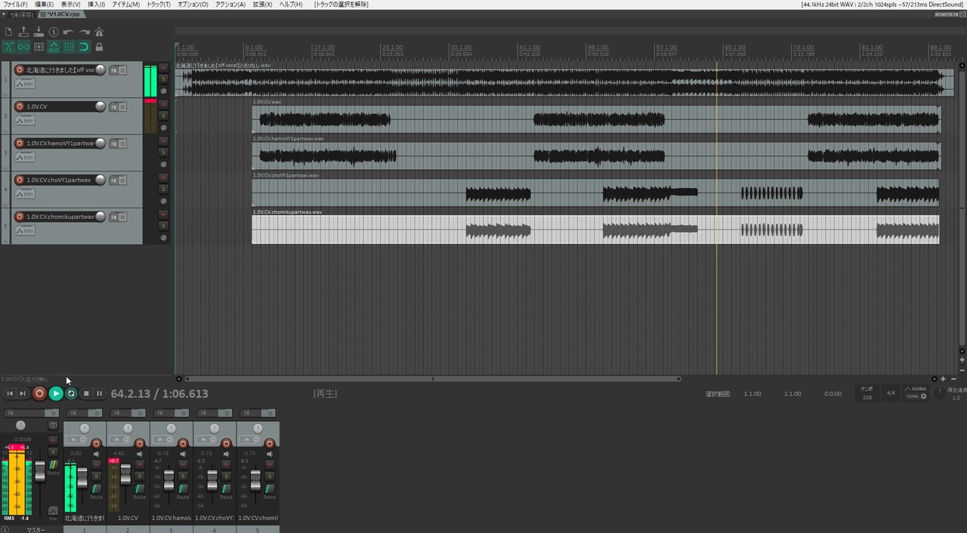967x533 pixels.
Task: Toggle grid lines toolbar icon
Action: [x=69, y=47]
